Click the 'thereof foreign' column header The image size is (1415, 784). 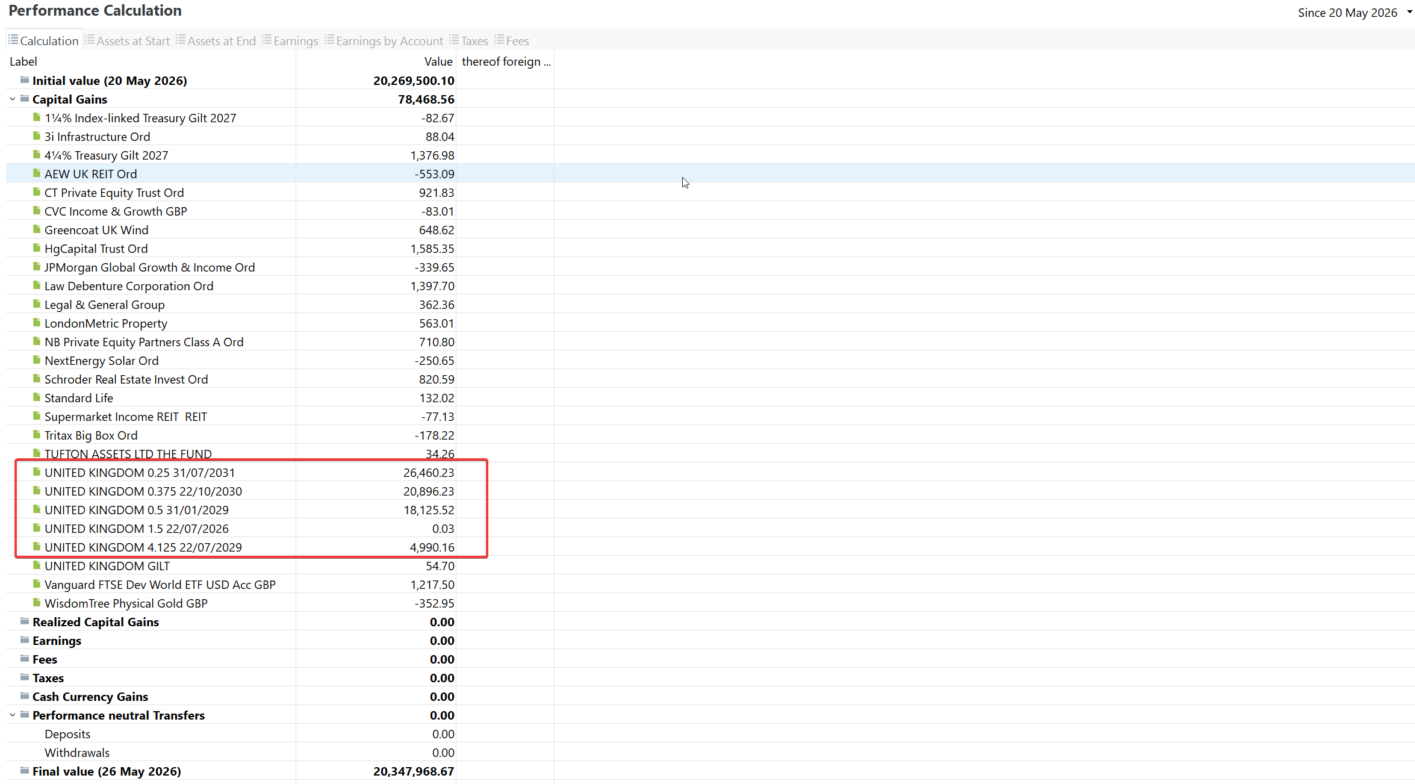click(x=506, y=61)
